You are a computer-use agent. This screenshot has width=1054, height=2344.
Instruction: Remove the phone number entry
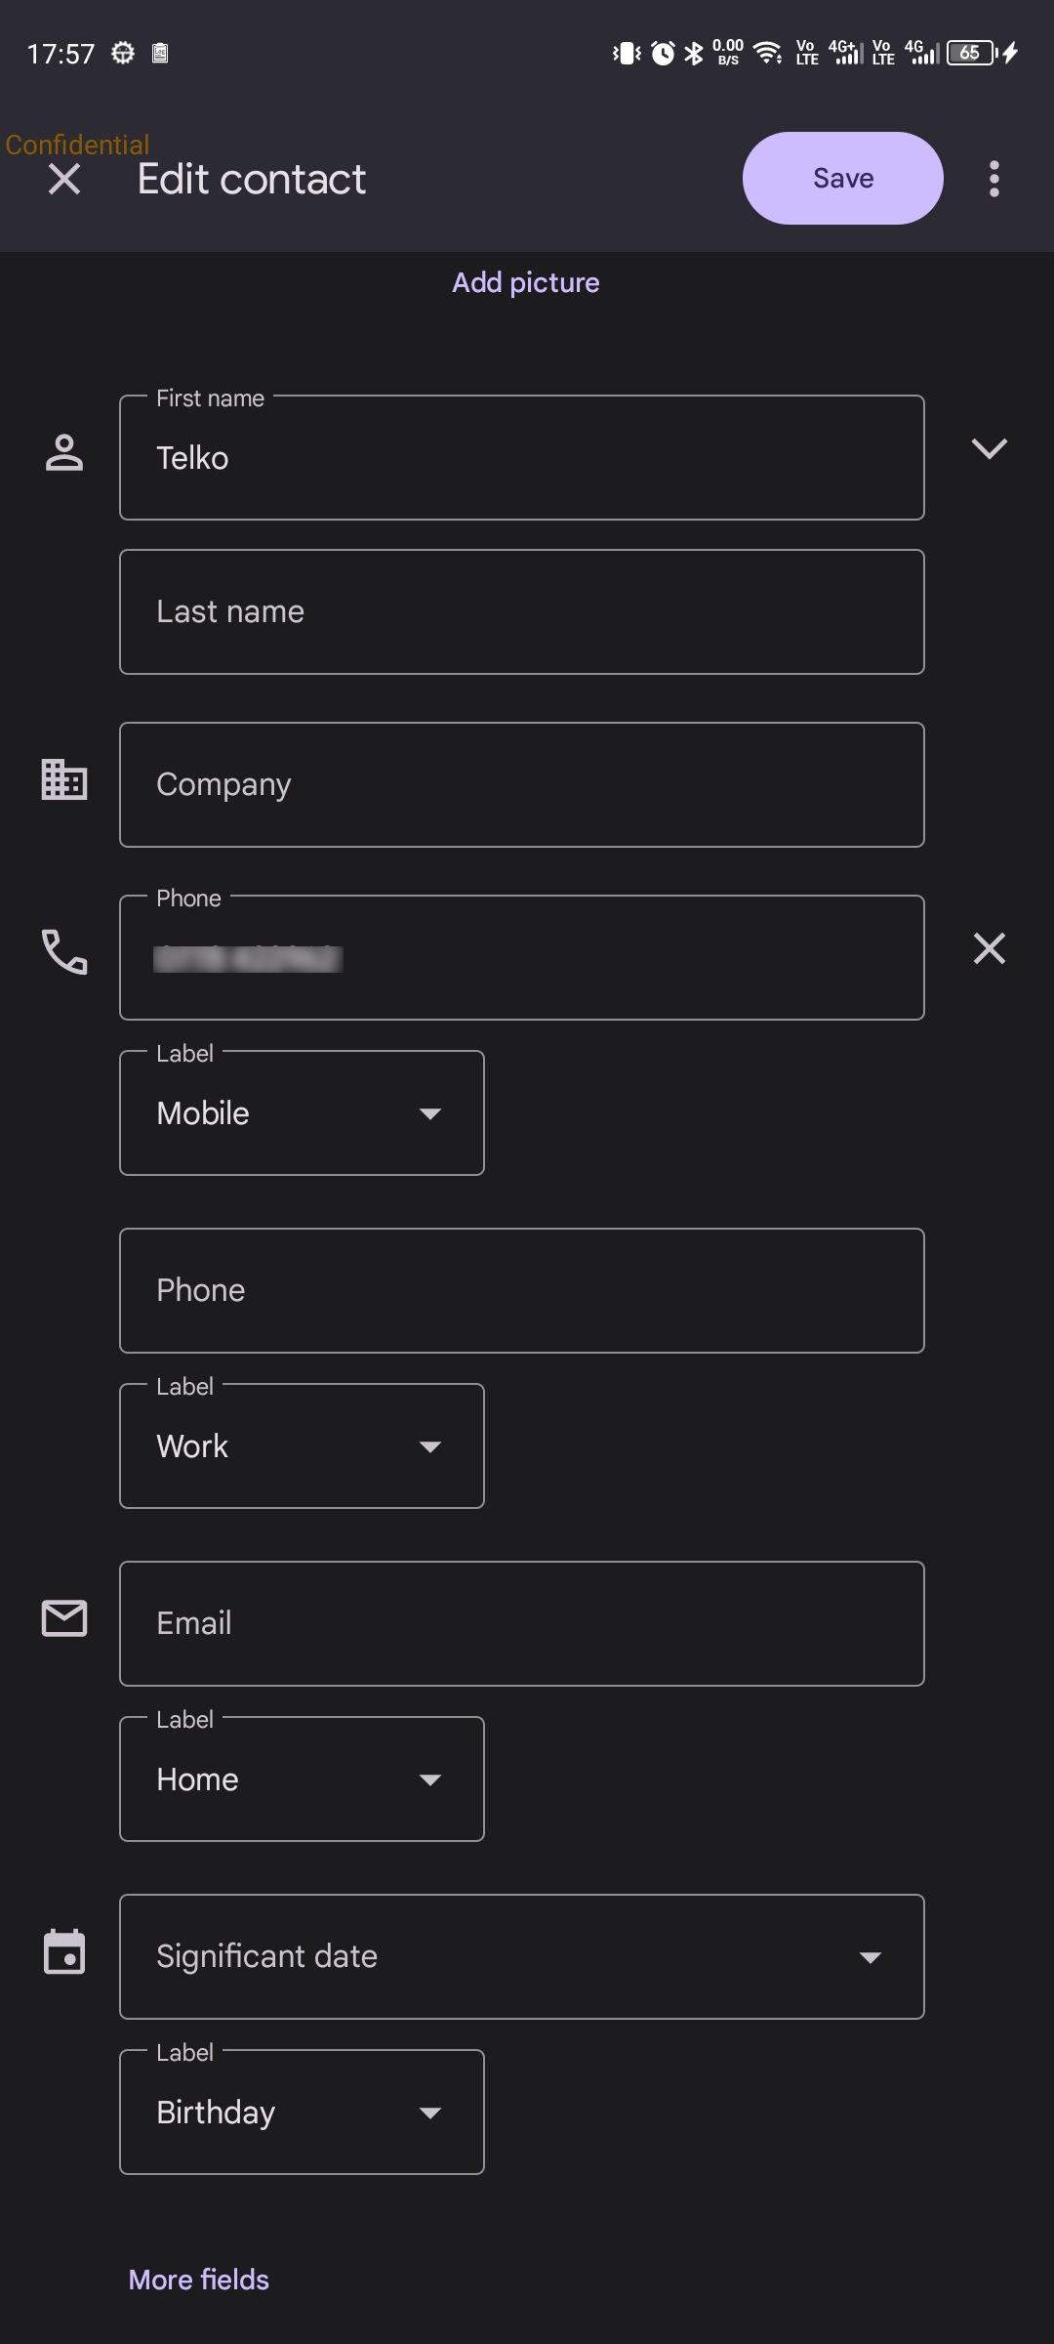click(x=989, y=948)
